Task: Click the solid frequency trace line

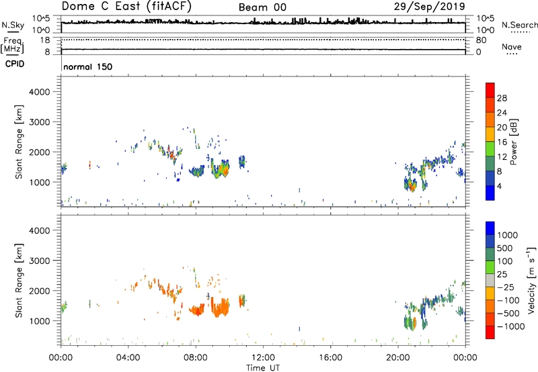Action: click(x=263, y=50)
